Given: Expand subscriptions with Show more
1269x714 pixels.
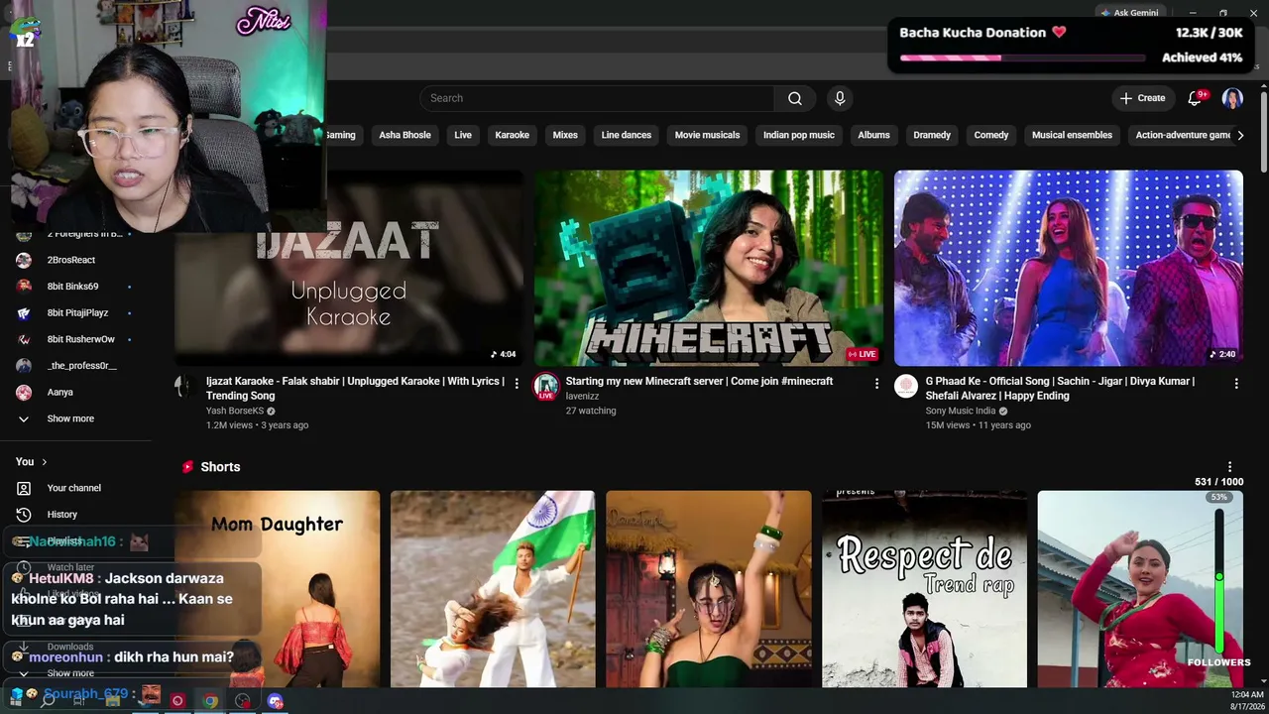Looking at the screenshot, I should [x=70, y=418].
